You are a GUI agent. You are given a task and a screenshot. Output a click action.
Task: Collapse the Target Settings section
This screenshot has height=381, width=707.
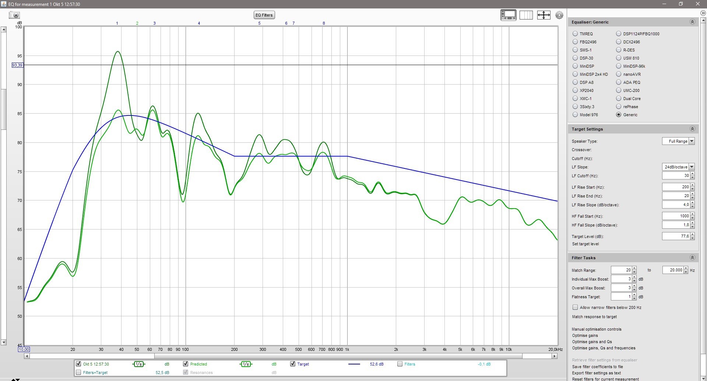pyautogui.click(x=692, y=129)
